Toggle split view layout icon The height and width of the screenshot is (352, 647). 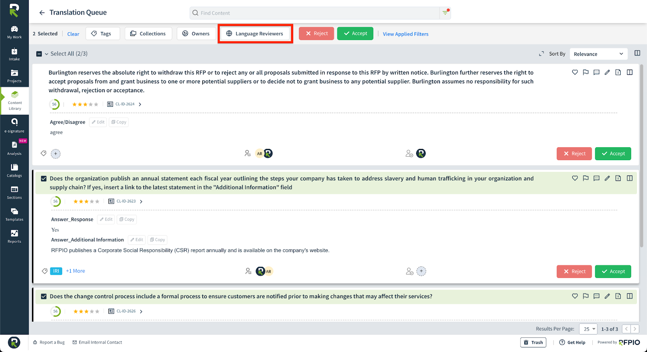[637, 53]
